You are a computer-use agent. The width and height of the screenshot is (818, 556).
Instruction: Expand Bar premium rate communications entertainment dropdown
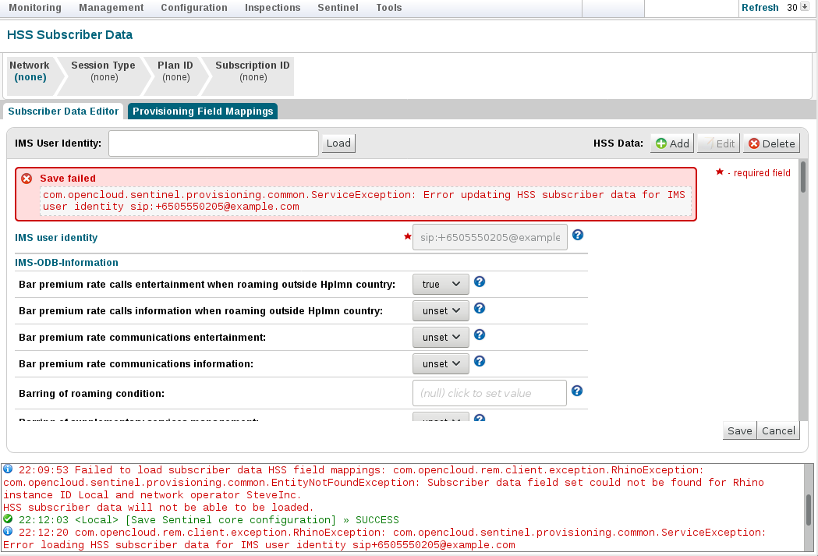coord(441,338)
